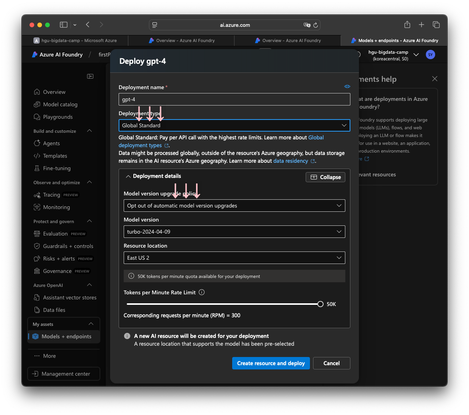Close the deployments help panel
469x415 pixels.
tap(435, 79)
